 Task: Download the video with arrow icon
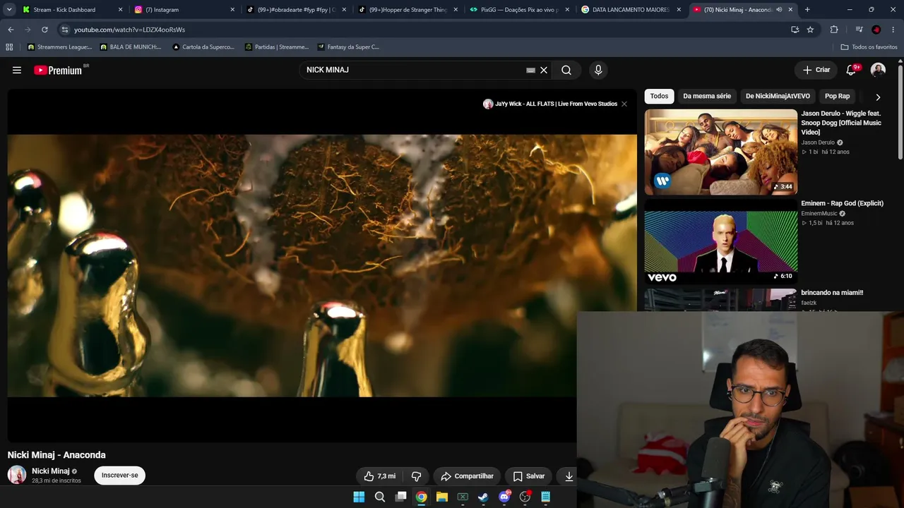pyautogui.click(x=569, y=476)
